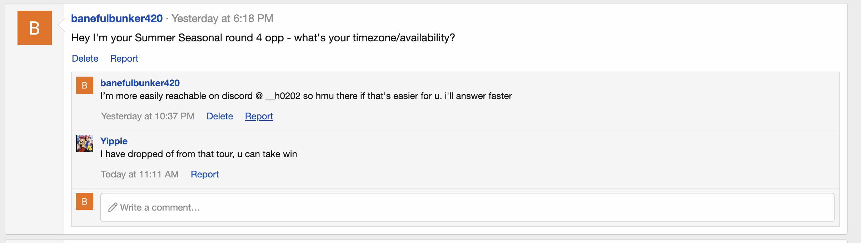Open banefulbunker420 username link in comment reply
861x243 pixels.
coord(140,83)
